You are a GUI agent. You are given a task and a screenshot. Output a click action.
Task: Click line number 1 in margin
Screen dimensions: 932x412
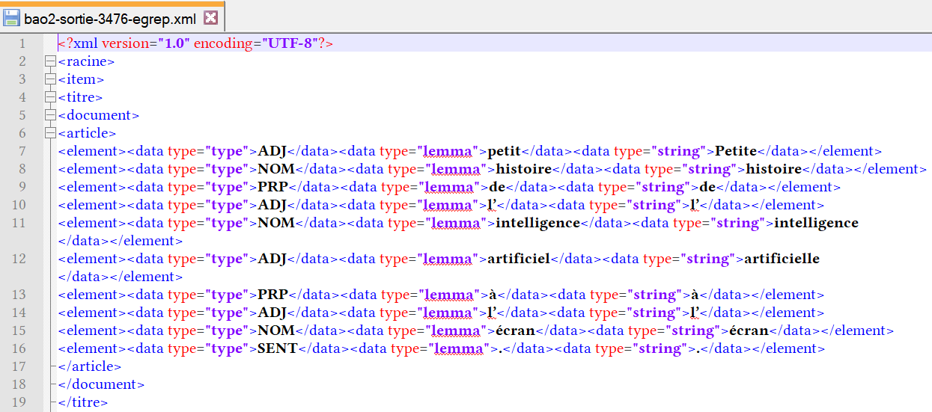pyautogui.click(x=22, y=43)
